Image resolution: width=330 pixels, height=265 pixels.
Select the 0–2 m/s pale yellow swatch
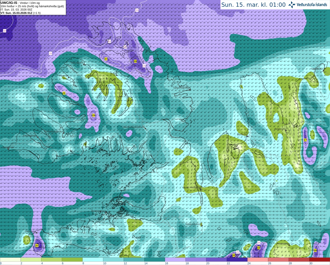pyautogui.click(x=10, y=260)
